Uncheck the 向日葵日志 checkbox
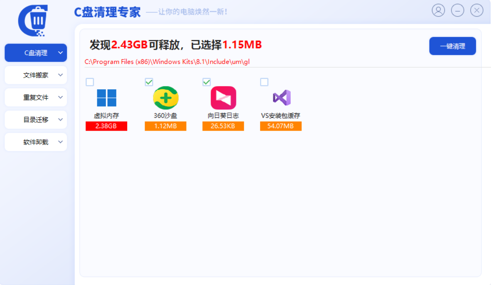Viewport: 491px width, 285px height. pos(207,82)
